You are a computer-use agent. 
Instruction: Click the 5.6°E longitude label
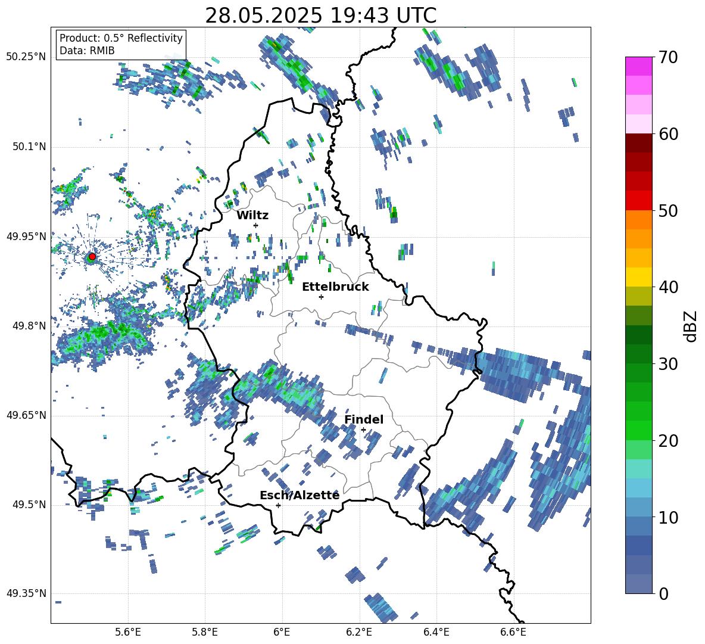pyautogui.click(x=128, y=632)
